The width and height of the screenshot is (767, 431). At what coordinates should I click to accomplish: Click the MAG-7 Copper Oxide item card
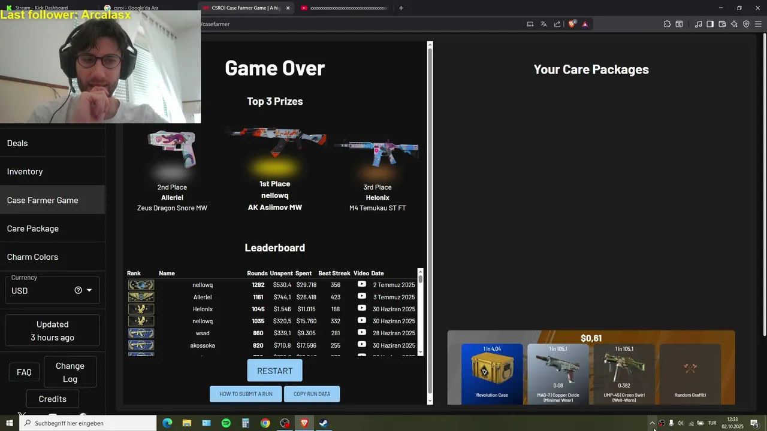(x=558, y=374)
